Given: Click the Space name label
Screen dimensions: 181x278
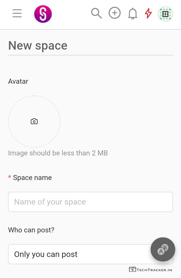Looking at the screenshot, I should (32, 177).
